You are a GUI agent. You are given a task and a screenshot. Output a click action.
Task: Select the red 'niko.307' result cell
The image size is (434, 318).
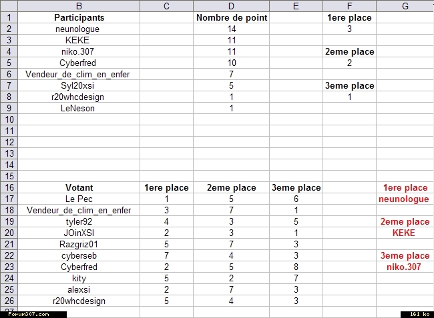(405, 267)
